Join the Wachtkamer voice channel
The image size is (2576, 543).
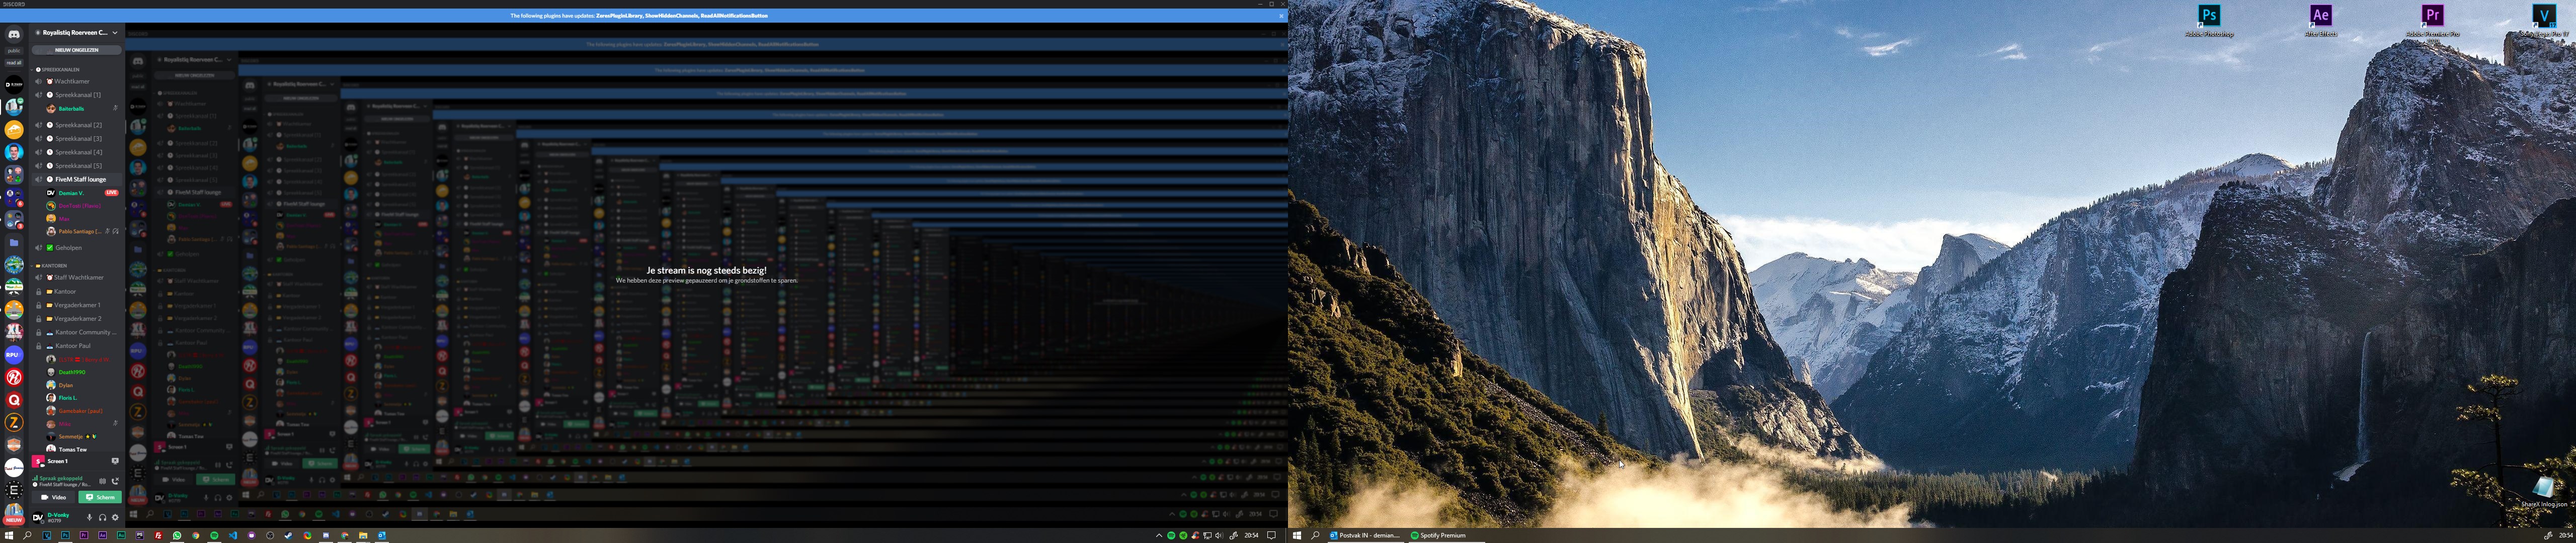(x=72, y=81)
